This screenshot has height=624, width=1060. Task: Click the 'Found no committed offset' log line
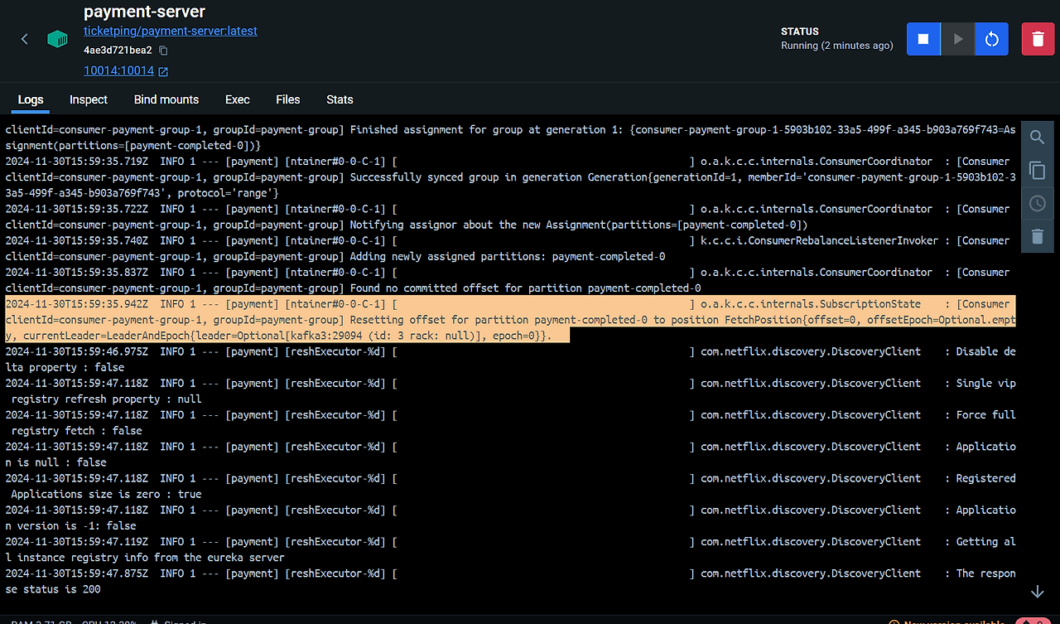point(508,280)
